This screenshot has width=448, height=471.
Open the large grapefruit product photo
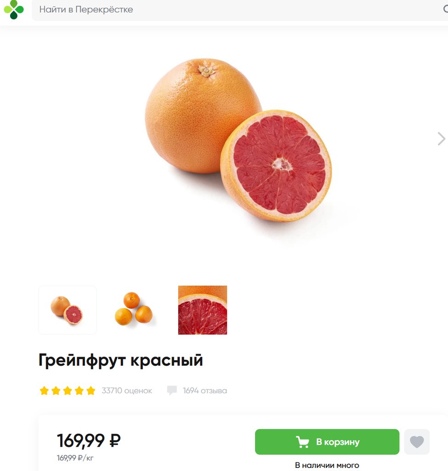click(x=238, y=140)
